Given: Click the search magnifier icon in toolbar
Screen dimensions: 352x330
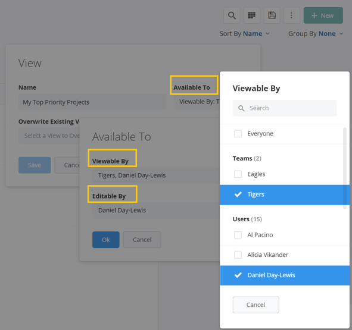Looking at the screenshot, I should pyautogui.click(x=232, y=15).
